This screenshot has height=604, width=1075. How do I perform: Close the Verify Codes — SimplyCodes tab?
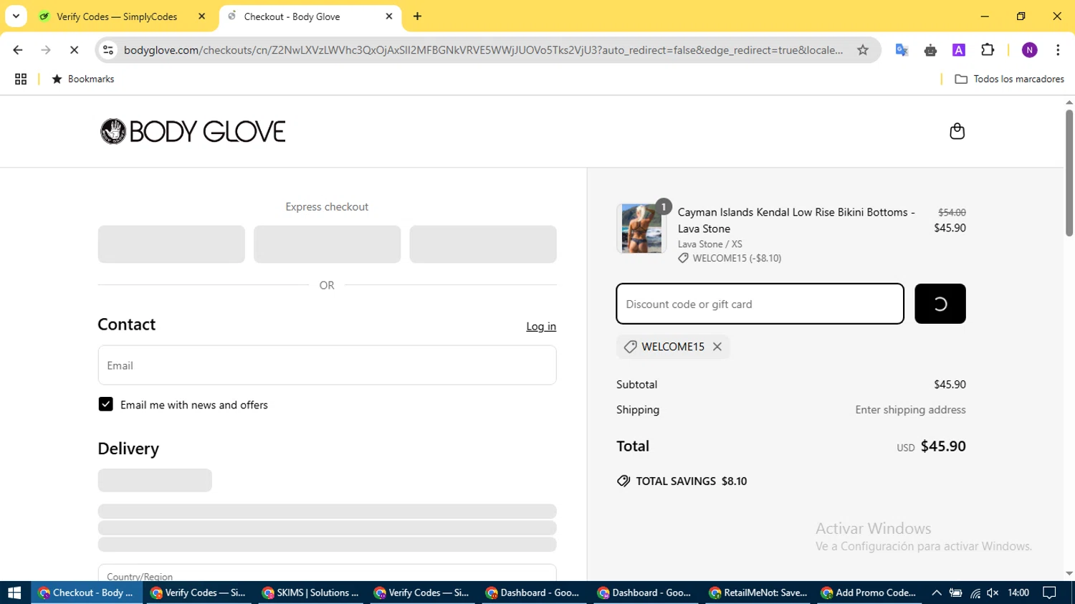(201, 16)
